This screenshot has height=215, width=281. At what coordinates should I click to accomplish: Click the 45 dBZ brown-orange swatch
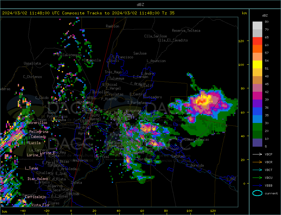click(x=257, y=80)
